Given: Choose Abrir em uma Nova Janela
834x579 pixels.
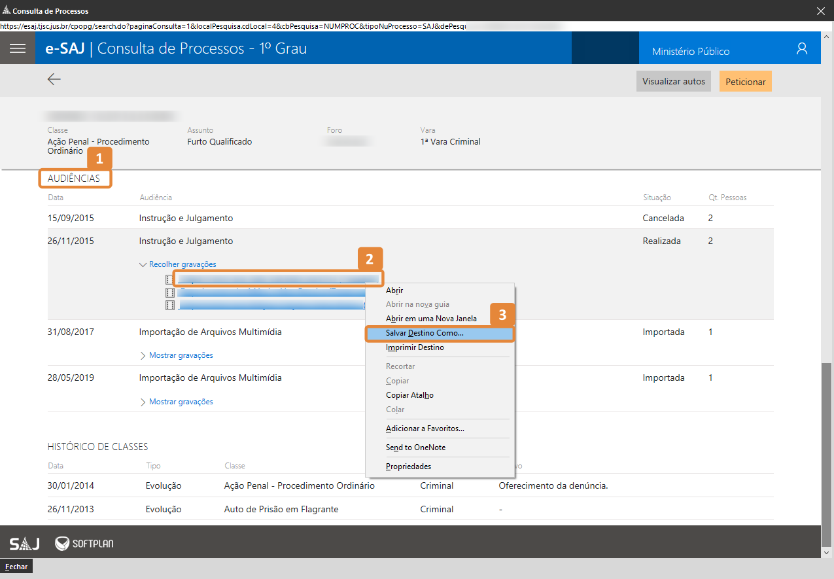Looking at the screenshot, I should [x=431, y=319].
